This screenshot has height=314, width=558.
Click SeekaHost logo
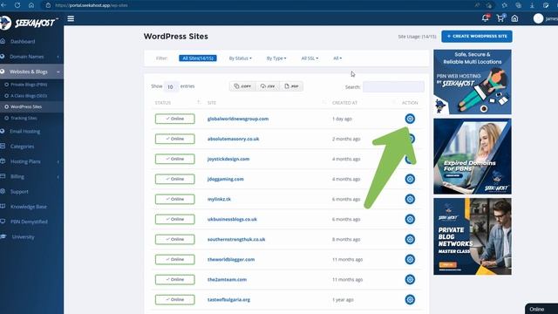tap(29, 24)
